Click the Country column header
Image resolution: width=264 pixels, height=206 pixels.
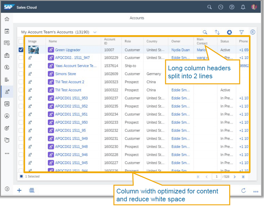click(x=152, y=41)
